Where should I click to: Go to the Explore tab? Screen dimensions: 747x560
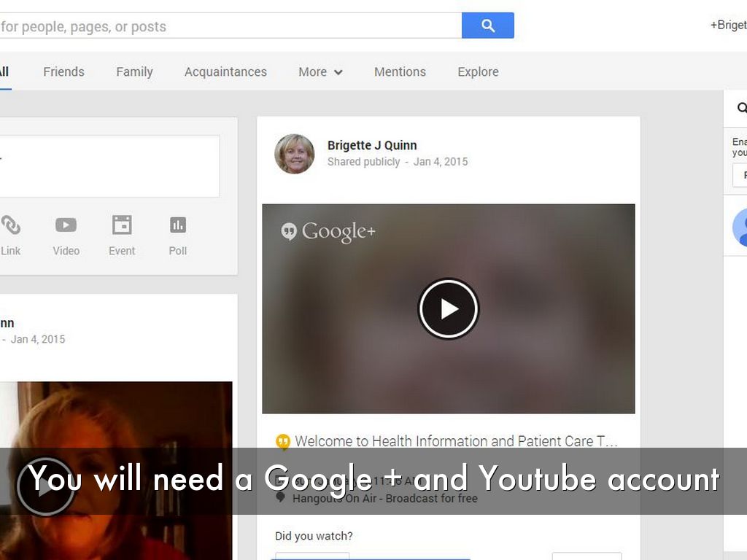478,71
